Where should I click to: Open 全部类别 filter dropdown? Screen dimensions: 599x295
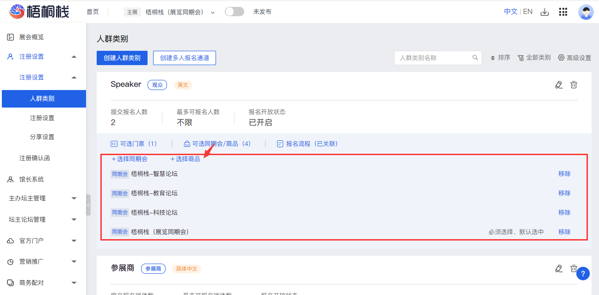tap(534, 58)
